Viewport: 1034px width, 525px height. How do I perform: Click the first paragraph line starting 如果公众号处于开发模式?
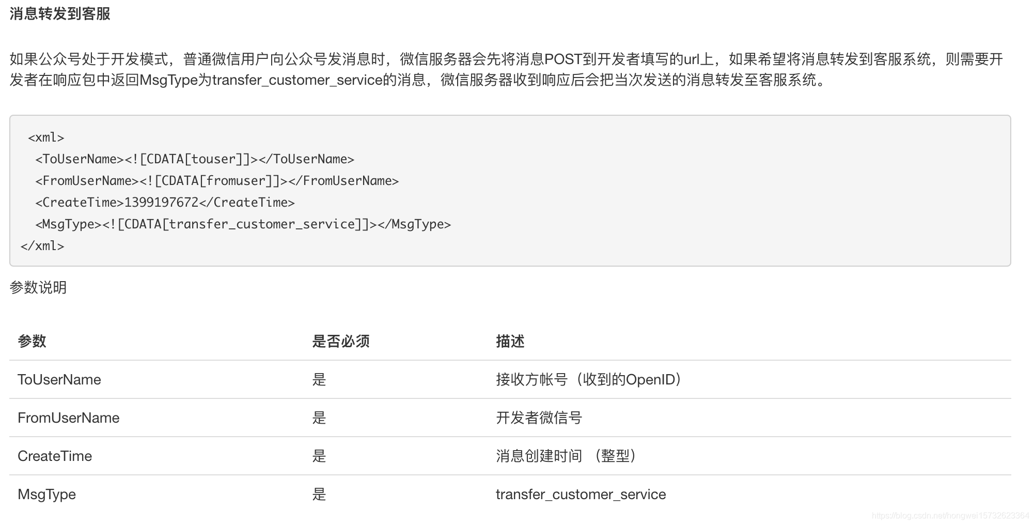506,59
